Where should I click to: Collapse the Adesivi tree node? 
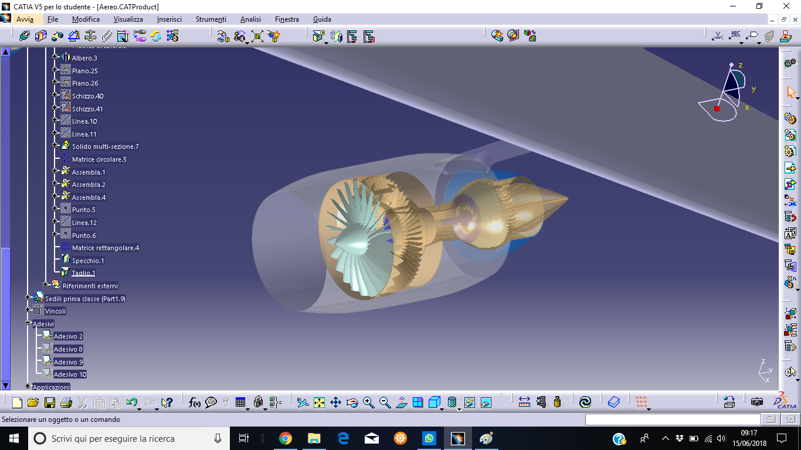point(28,323)
